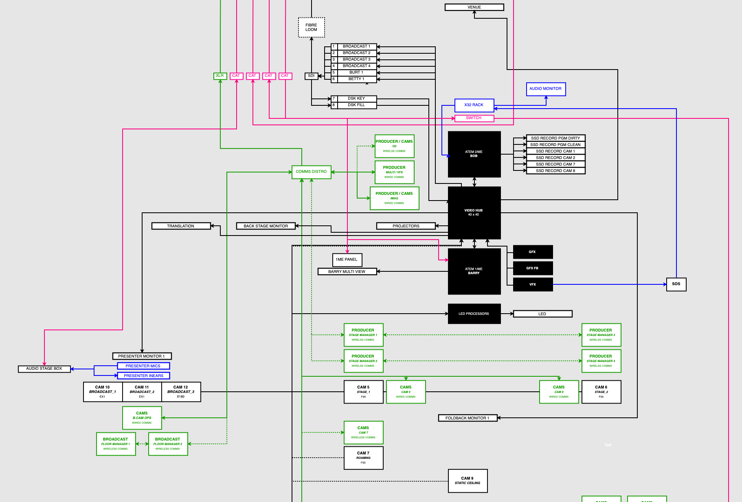Select PRODUCER MULTI / VFX box
Viewport: 742px width, 502px height.
(x=394, y=172)
